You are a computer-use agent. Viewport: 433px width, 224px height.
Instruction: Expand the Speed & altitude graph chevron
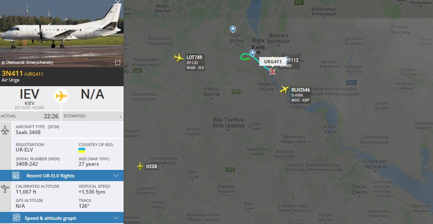(x=116, y=218)
